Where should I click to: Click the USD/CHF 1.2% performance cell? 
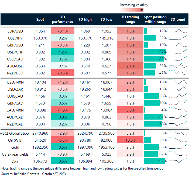(x=62, y=52)
